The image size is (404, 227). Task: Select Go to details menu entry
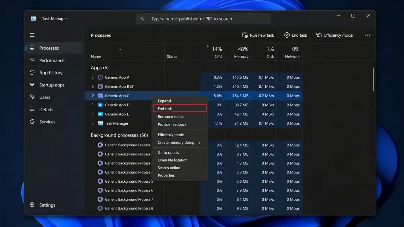pyautogui.click(x=180, y=153)
